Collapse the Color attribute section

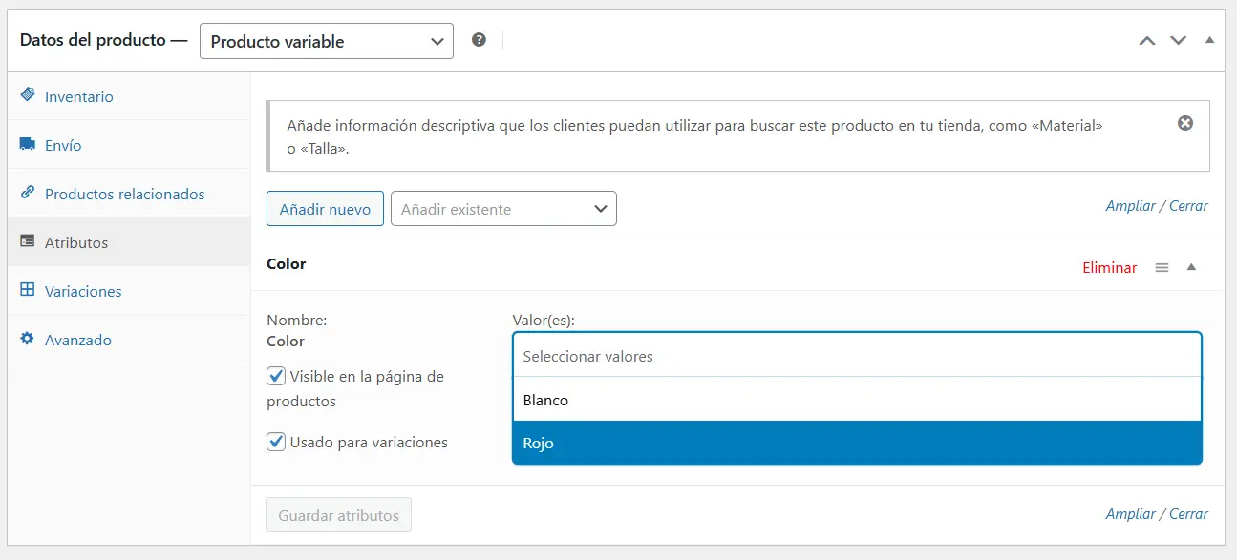click(1191, 267)
